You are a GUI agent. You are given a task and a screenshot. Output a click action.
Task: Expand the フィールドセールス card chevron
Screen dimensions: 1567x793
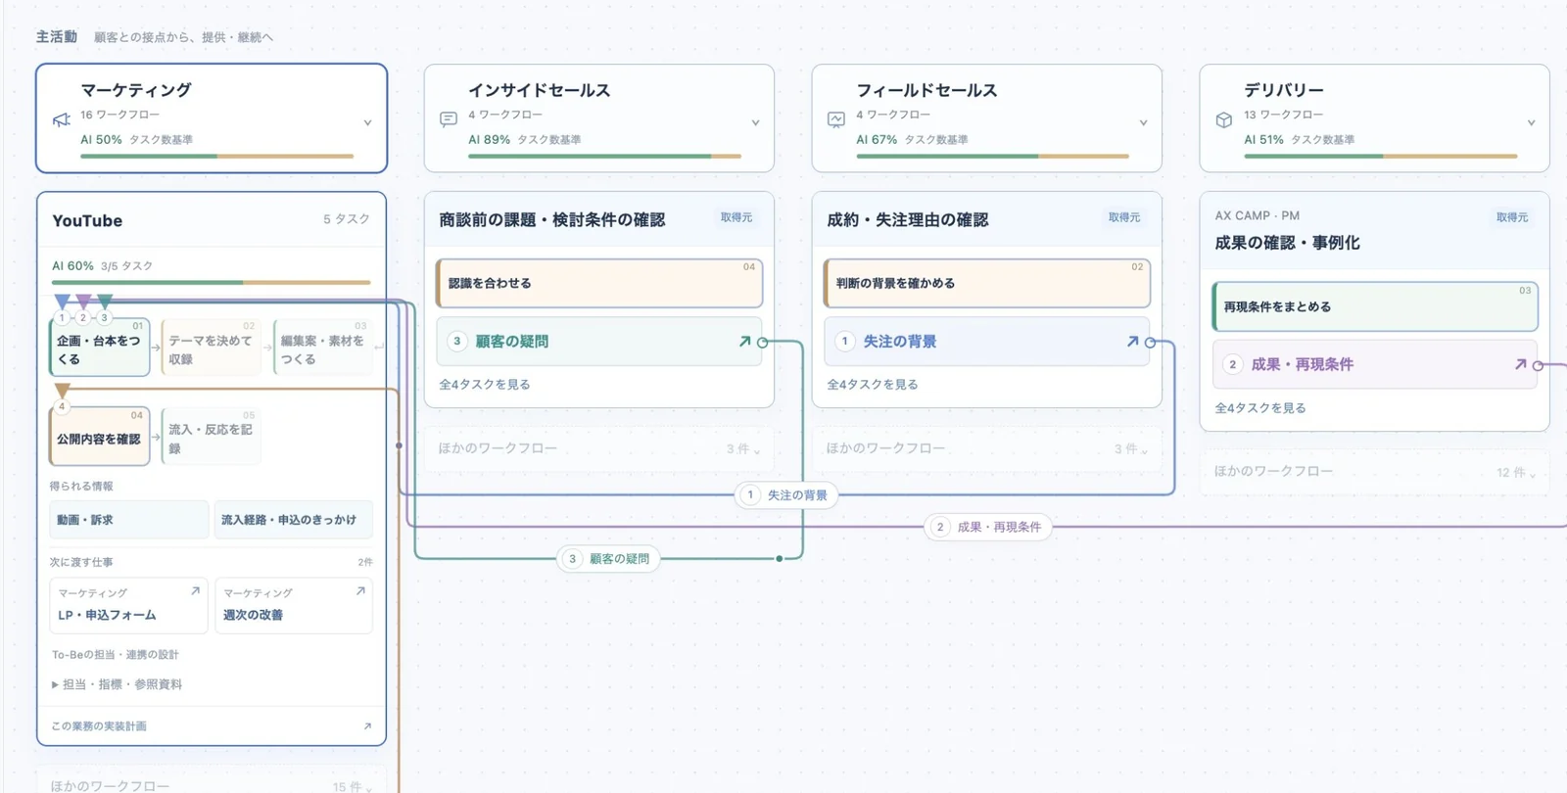[x=1143, y=123]
